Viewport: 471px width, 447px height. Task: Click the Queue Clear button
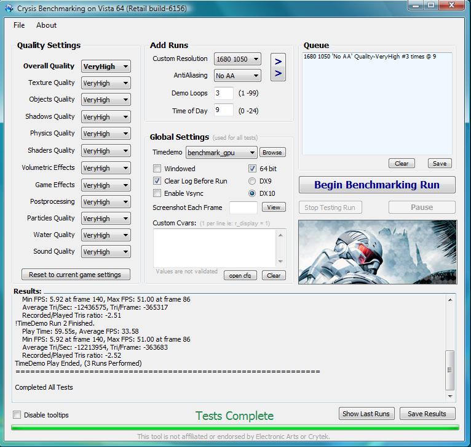[x=402, y=163]
